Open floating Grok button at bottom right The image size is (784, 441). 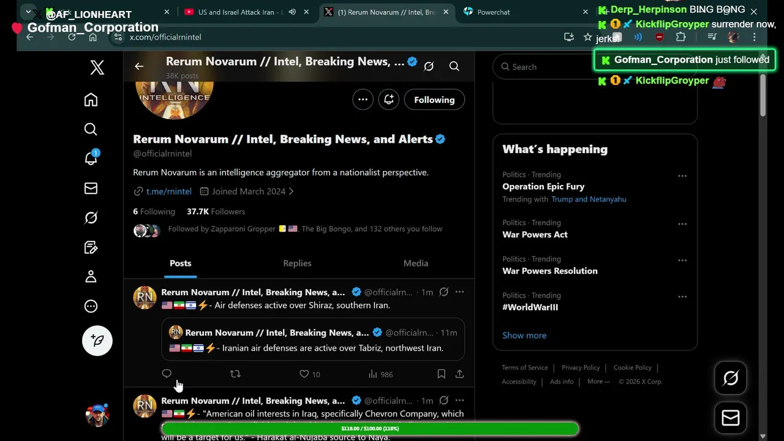pos(730,378)
